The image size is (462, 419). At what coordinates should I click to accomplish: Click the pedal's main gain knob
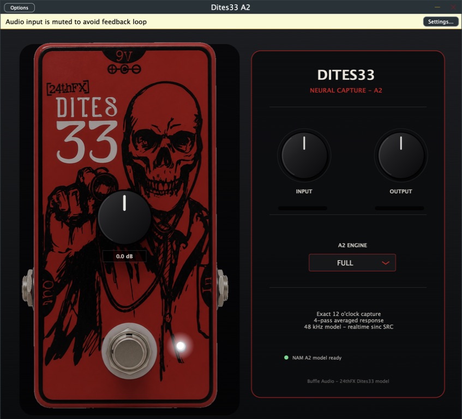tap(124, 218)
